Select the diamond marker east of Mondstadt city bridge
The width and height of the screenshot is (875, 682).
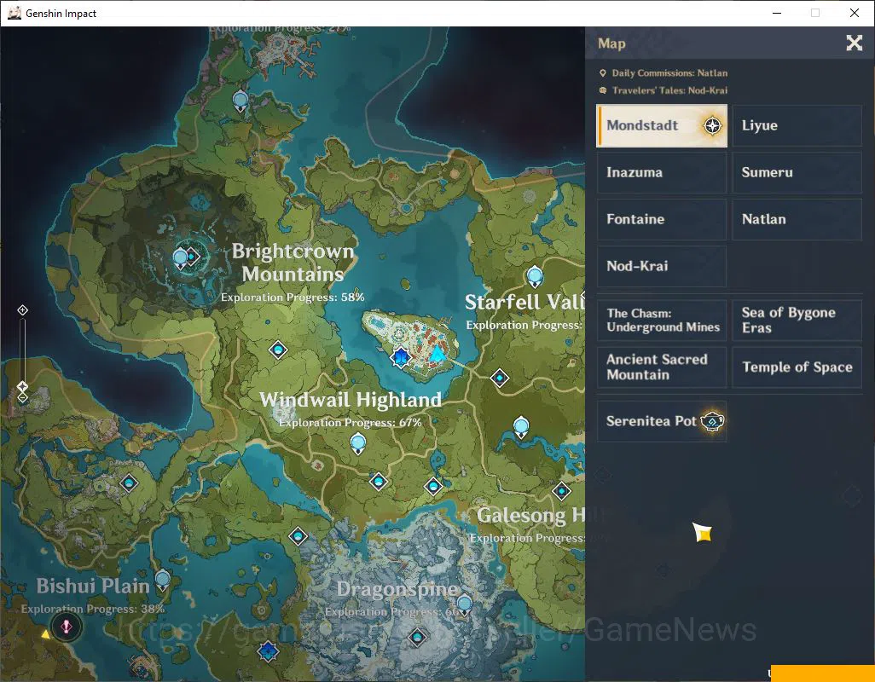(x=500, y=378)
